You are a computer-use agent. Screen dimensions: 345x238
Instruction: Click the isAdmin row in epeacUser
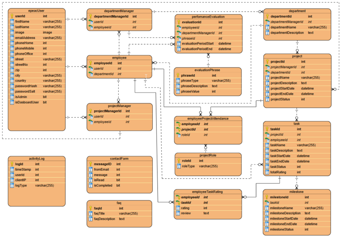tap(32, 97)
